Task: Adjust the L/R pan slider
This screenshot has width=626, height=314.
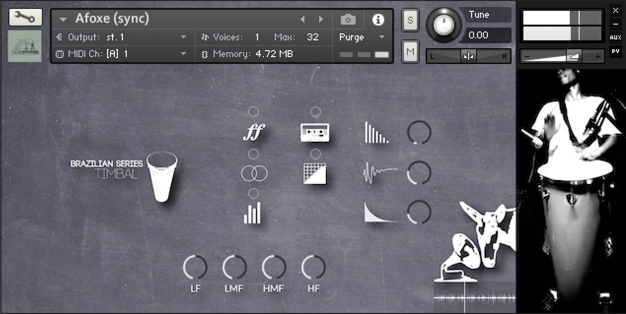Action: pyautogui.click(x=469, y=56)
